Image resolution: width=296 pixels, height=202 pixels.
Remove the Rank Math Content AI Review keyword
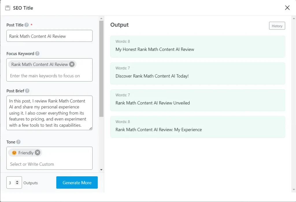click(72, 64)
